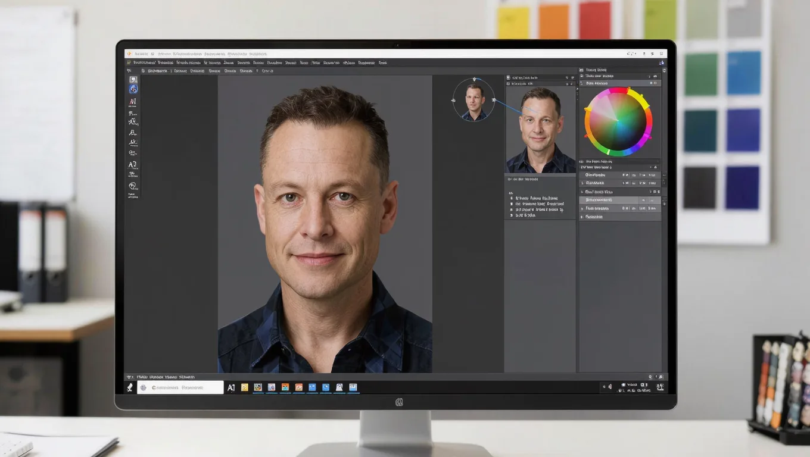The width and height of the screenshot is (810, 457).
Task: Open the yellow icon in the taskbar
Action: coord(244,387)
